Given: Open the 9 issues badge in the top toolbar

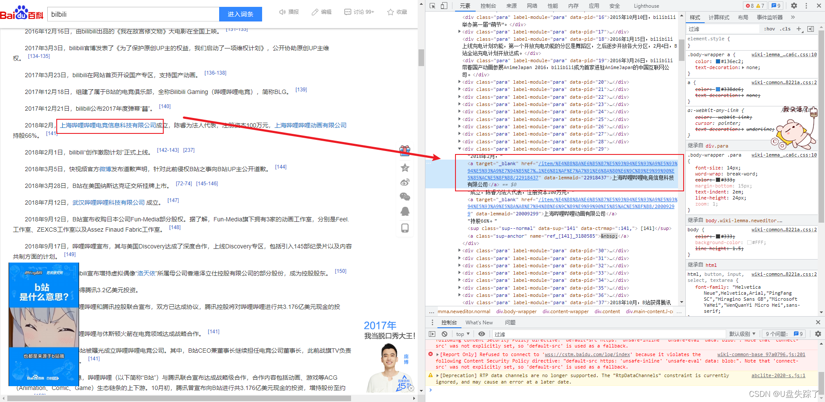Looking at the screenshot, I should point(776,6).
